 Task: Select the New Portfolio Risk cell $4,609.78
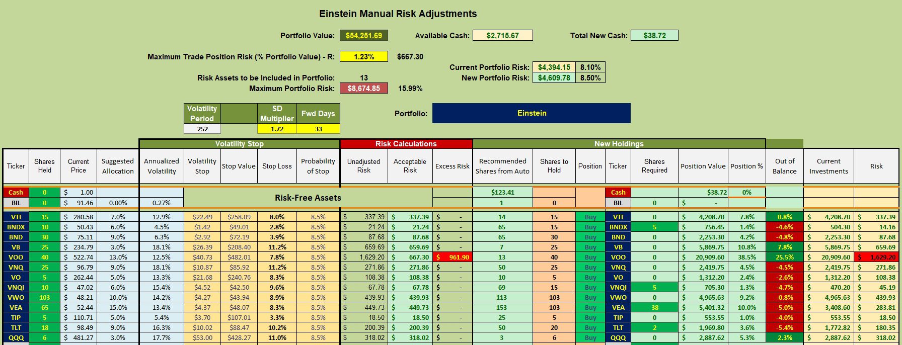point(554,78)
